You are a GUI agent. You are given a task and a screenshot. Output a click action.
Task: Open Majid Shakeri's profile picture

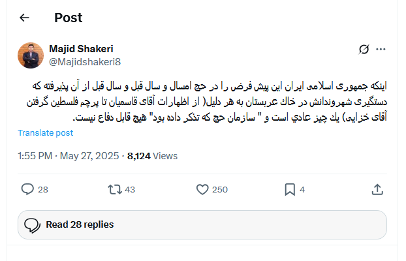tap(31, 55)
